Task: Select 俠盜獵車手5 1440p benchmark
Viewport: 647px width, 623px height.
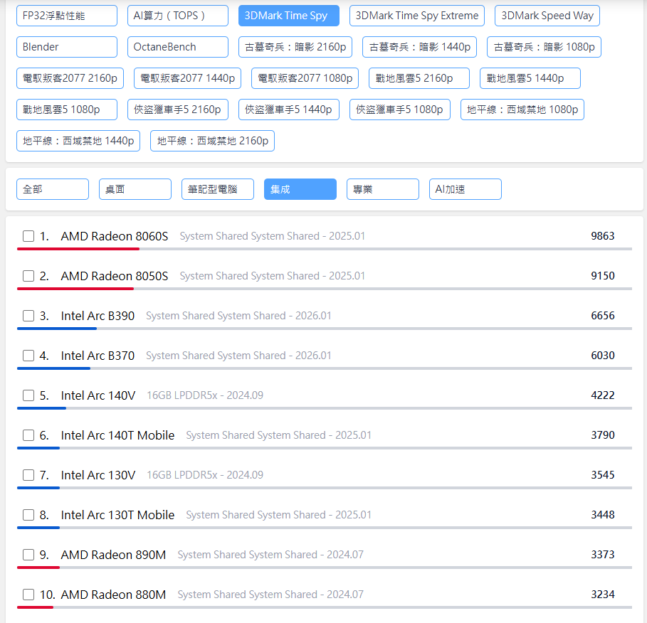Action: (289, 110)
